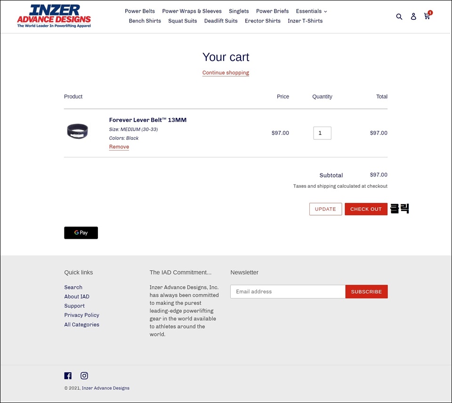Open the Privacy Policy link
The height and width of the screenshot is (403, 452).
coord(81,315)
